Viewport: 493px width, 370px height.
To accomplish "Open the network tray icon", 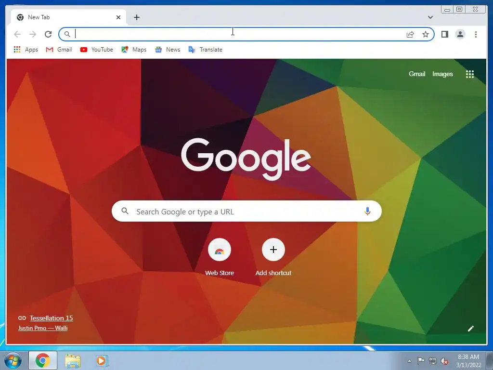I will 433,361.
